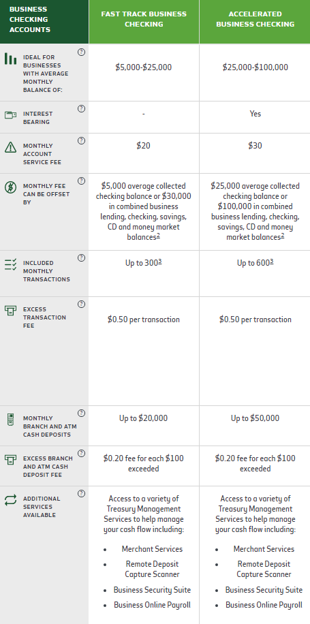Image resolution: width=310 pixels, height=624 pixels.
Task: Click the warning triangle icon for Service Fee
Action: click(x=10, y=147)
